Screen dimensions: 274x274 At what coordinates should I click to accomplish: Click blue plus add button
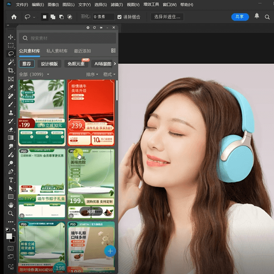click(110, 251)
